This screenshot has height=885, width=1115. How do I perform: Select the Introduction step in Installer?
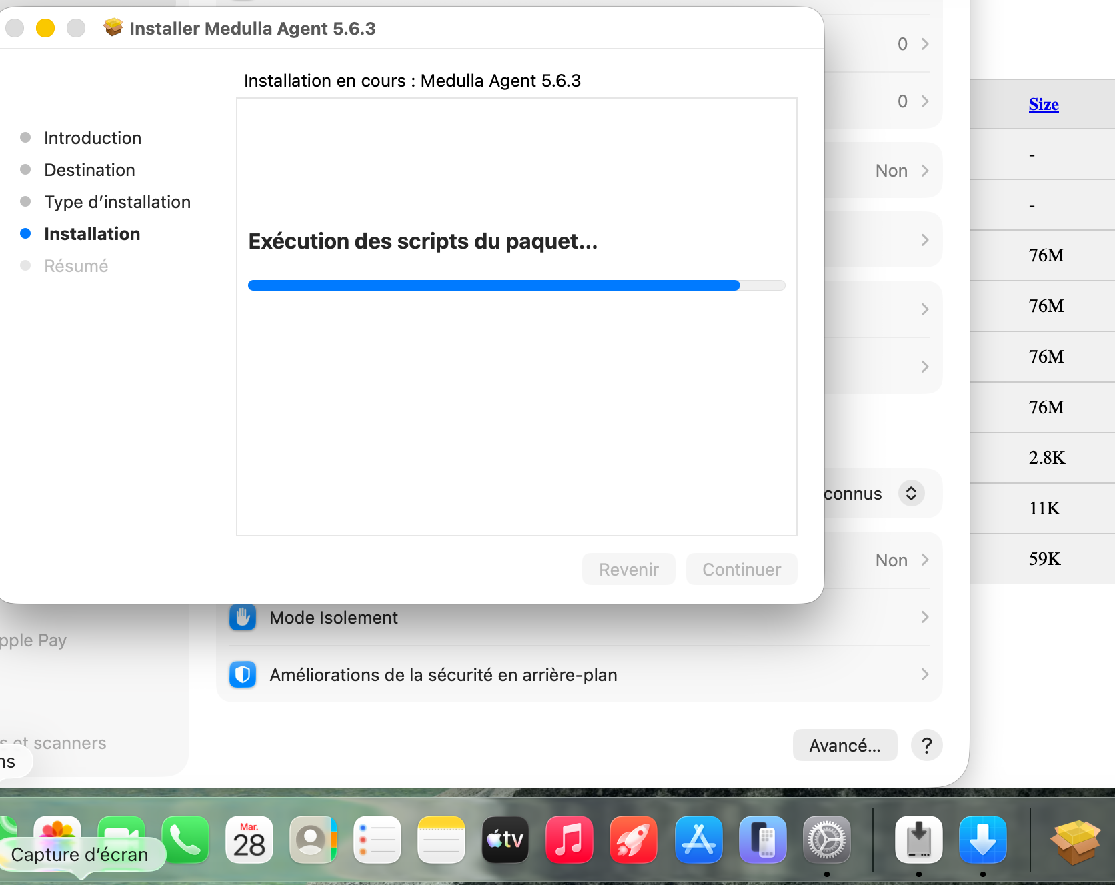tap(92, 138)
